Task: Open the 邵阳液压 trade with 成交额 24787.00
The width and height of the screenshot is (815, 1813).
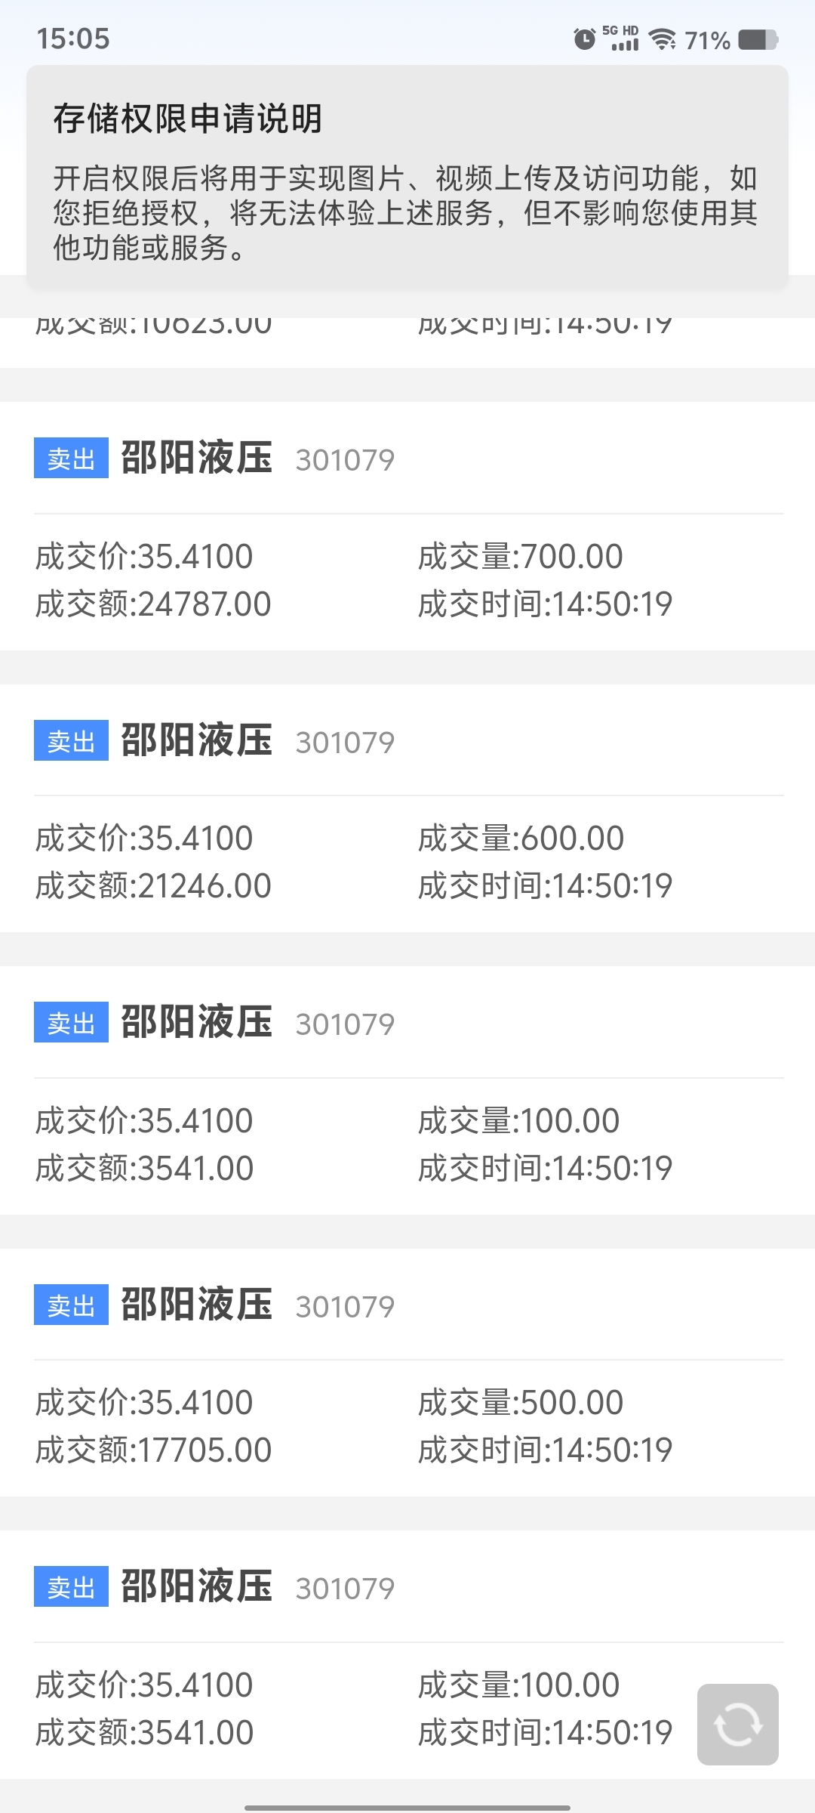Action: [x=407, y=526]
